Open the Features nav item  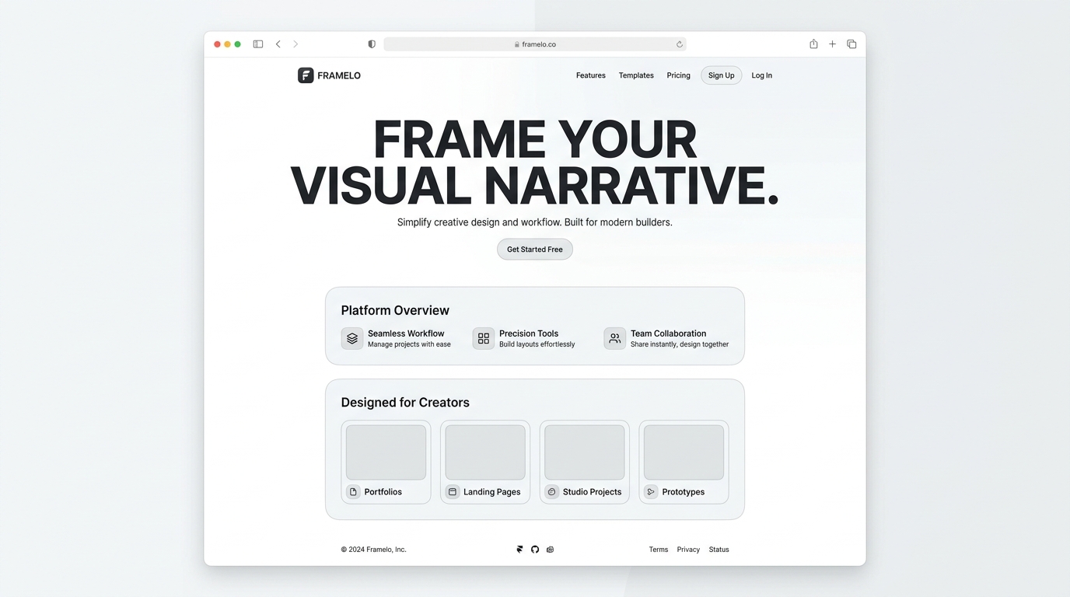click(x=590, y=75)
